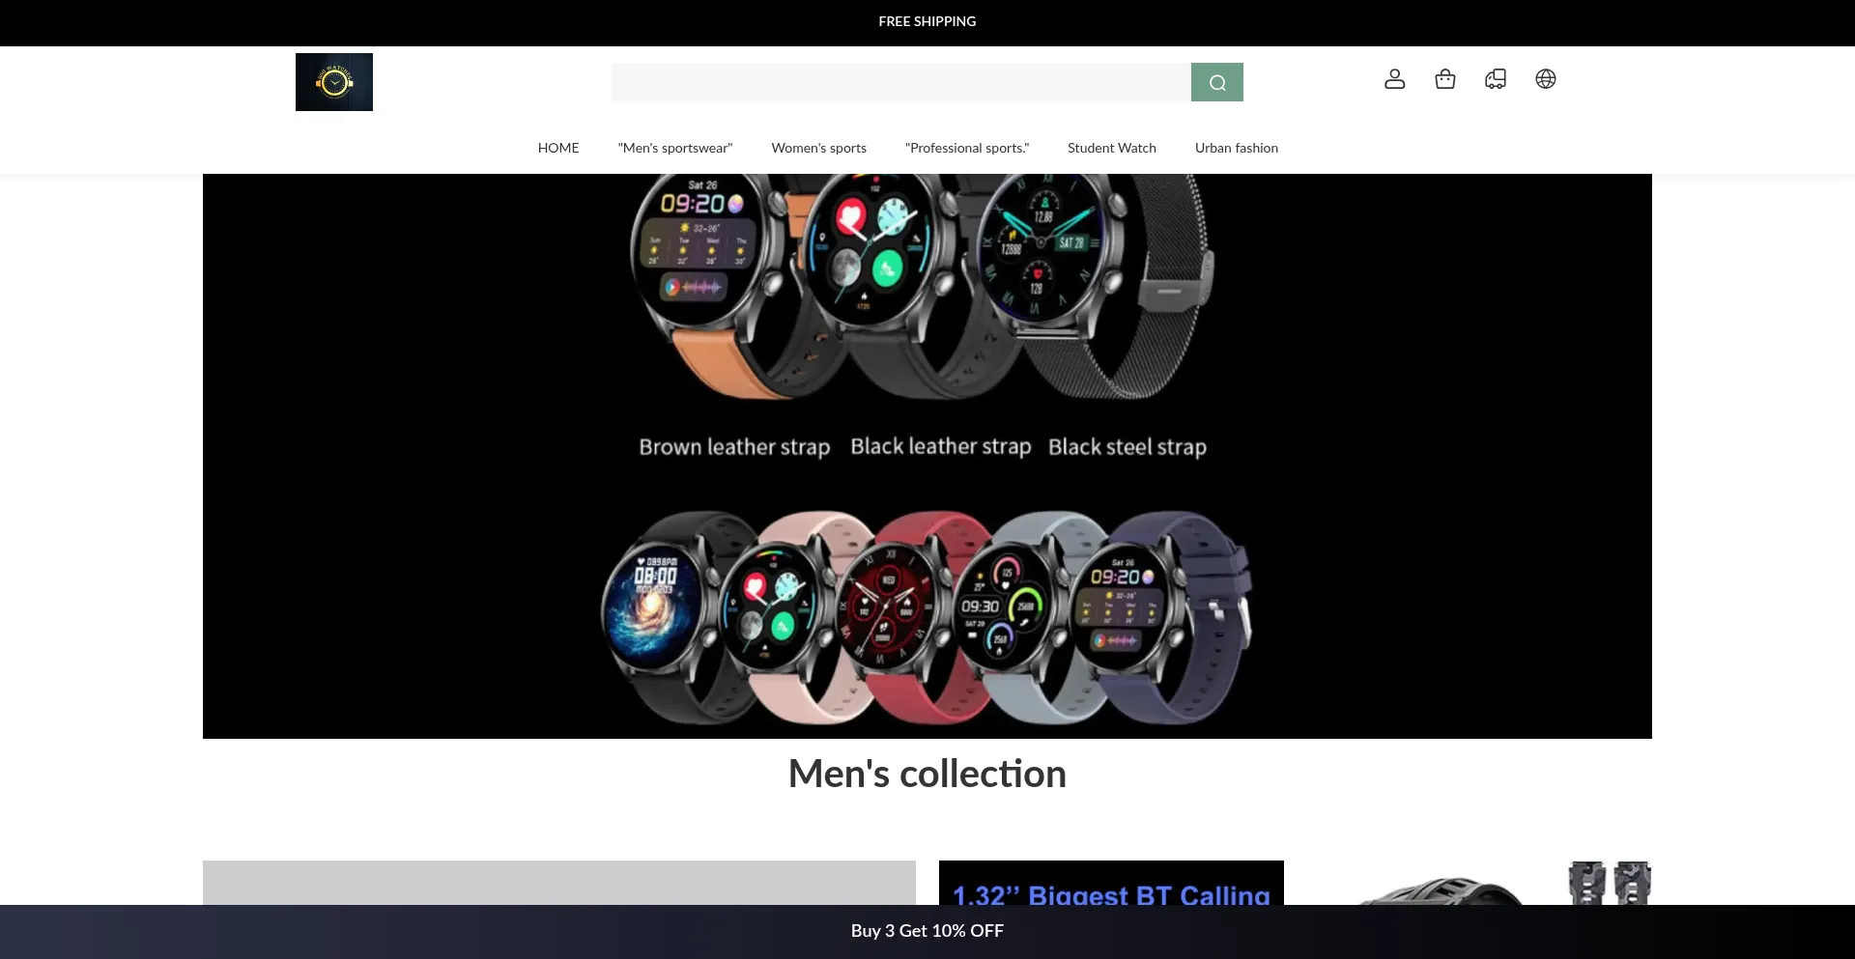Expand the Urban fashion navigation entry
1855x959 pixels.
click(1236, 148)
